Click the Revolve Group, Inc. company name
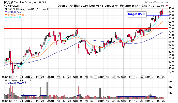The height and width of the screenshot is (103, 178). [x=26, y=2]
